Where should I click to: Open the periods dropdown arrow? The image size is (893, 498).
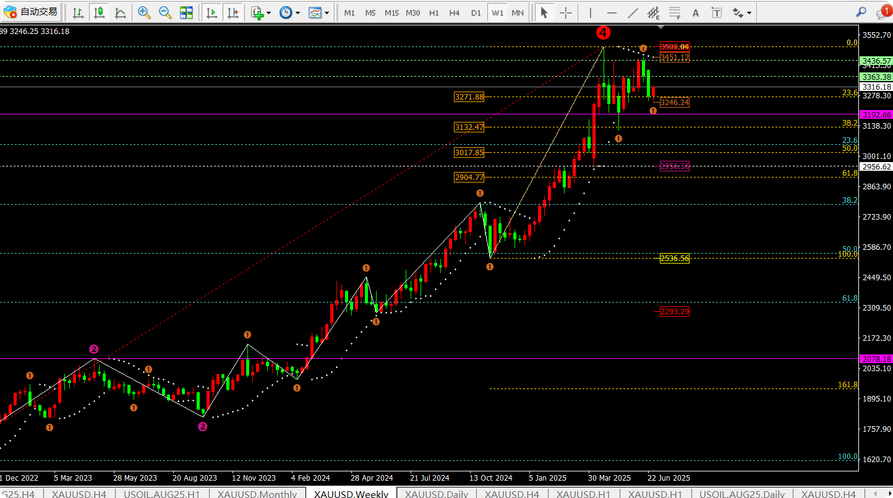coord(297,12)
